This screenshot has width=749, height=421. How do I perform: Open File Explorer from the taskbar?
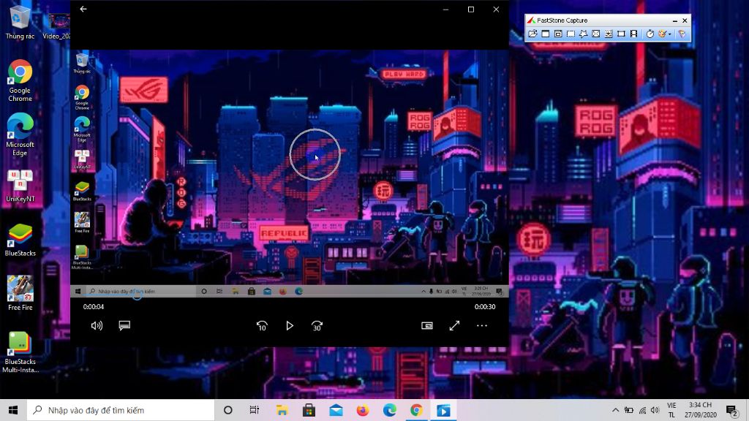(282, 410)
